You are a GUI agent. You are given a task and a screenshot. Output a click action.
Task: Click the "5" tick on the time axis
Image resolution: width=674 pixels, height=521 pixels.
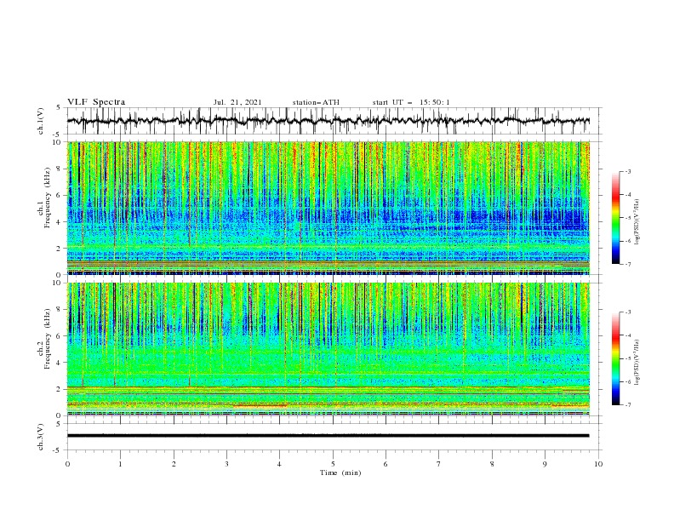(333, 464)
